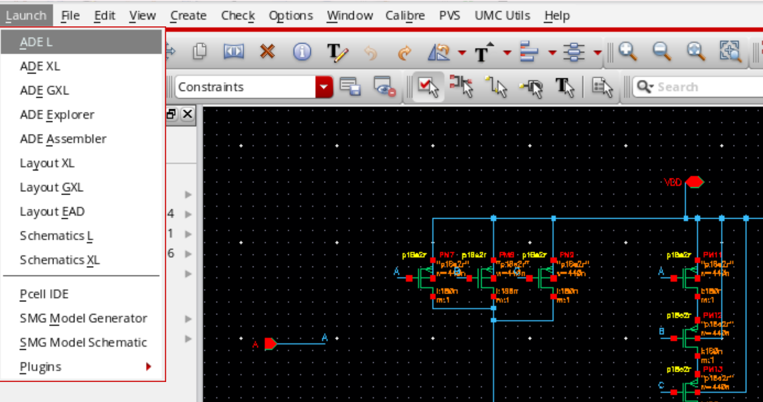Float the side panel with undock icon
This screenshot has height=402, width=763.
[x=172, y=114]
